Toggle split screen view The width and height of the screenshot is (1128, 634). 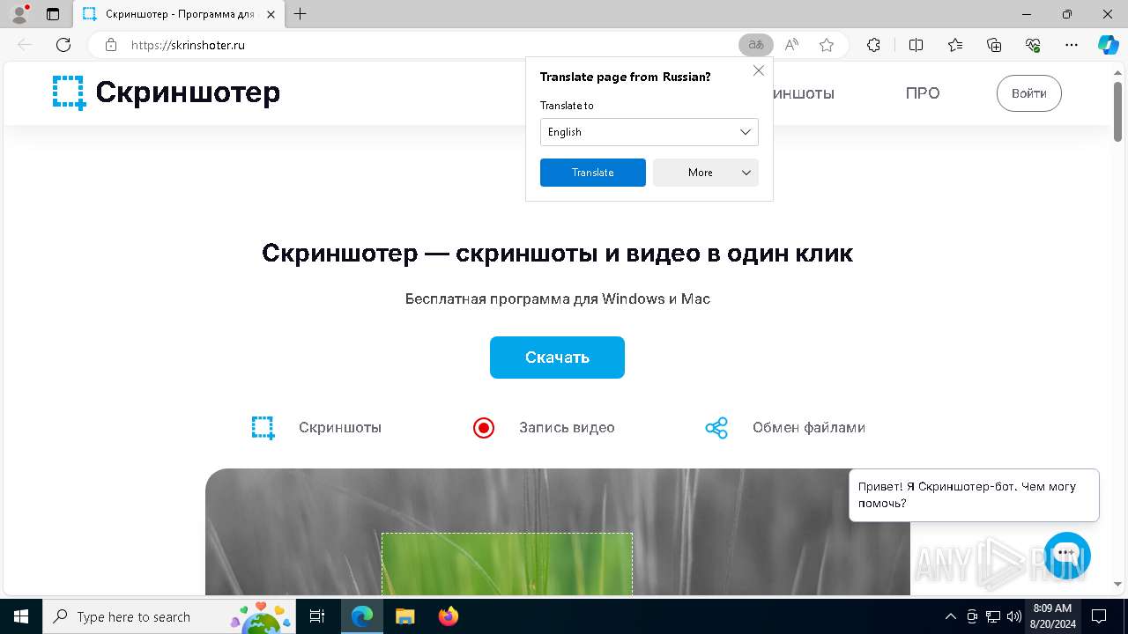916,45
